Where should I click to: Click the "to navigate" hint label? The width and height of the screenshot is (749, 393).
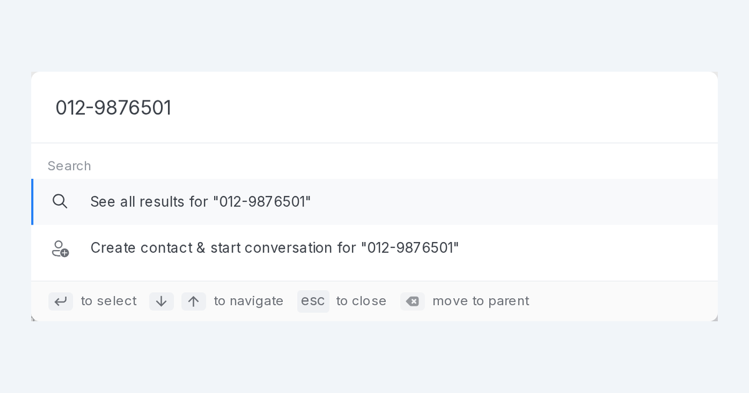tap(248, 301)
